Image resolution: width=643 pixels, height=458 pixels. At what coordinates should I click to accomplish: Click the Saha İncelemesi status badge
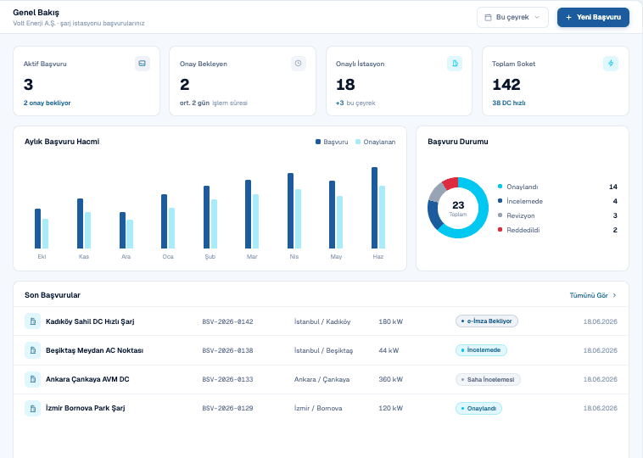(488, 379)
